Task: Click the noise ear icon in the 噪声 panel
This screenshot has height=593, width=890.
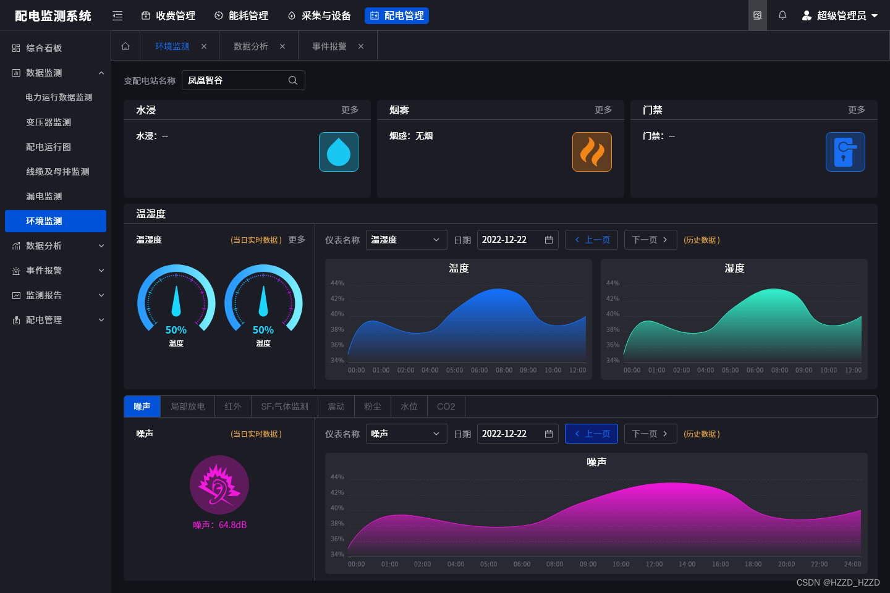Action: pos(219,485)
